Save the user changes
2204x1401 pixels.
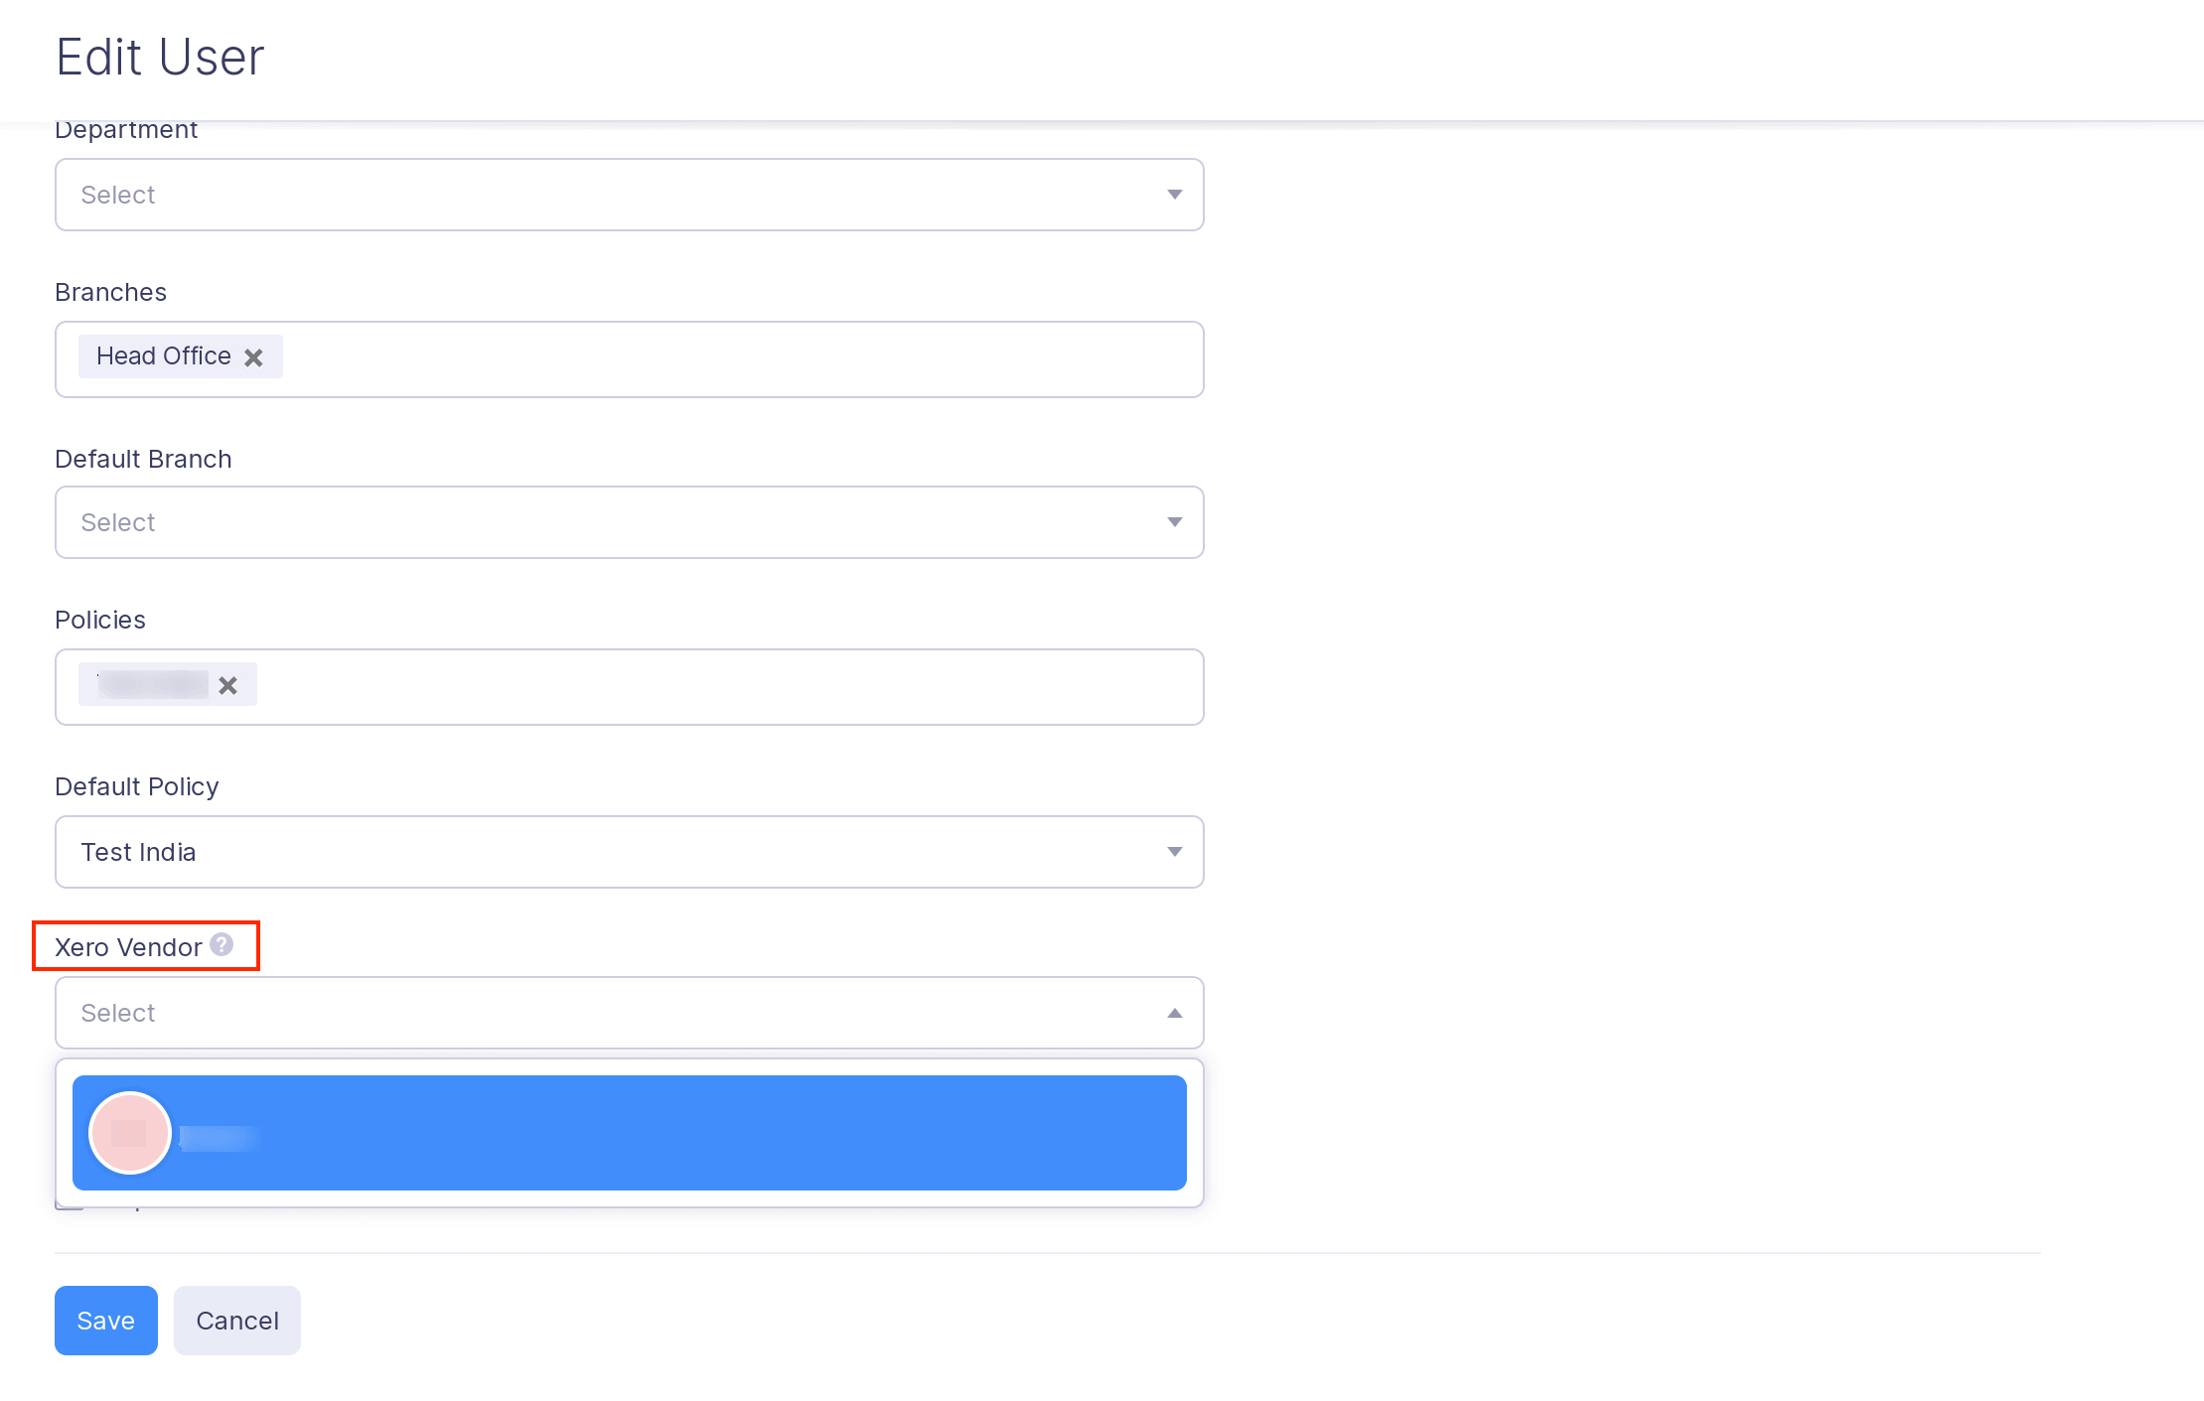[x=105, y=1321]
